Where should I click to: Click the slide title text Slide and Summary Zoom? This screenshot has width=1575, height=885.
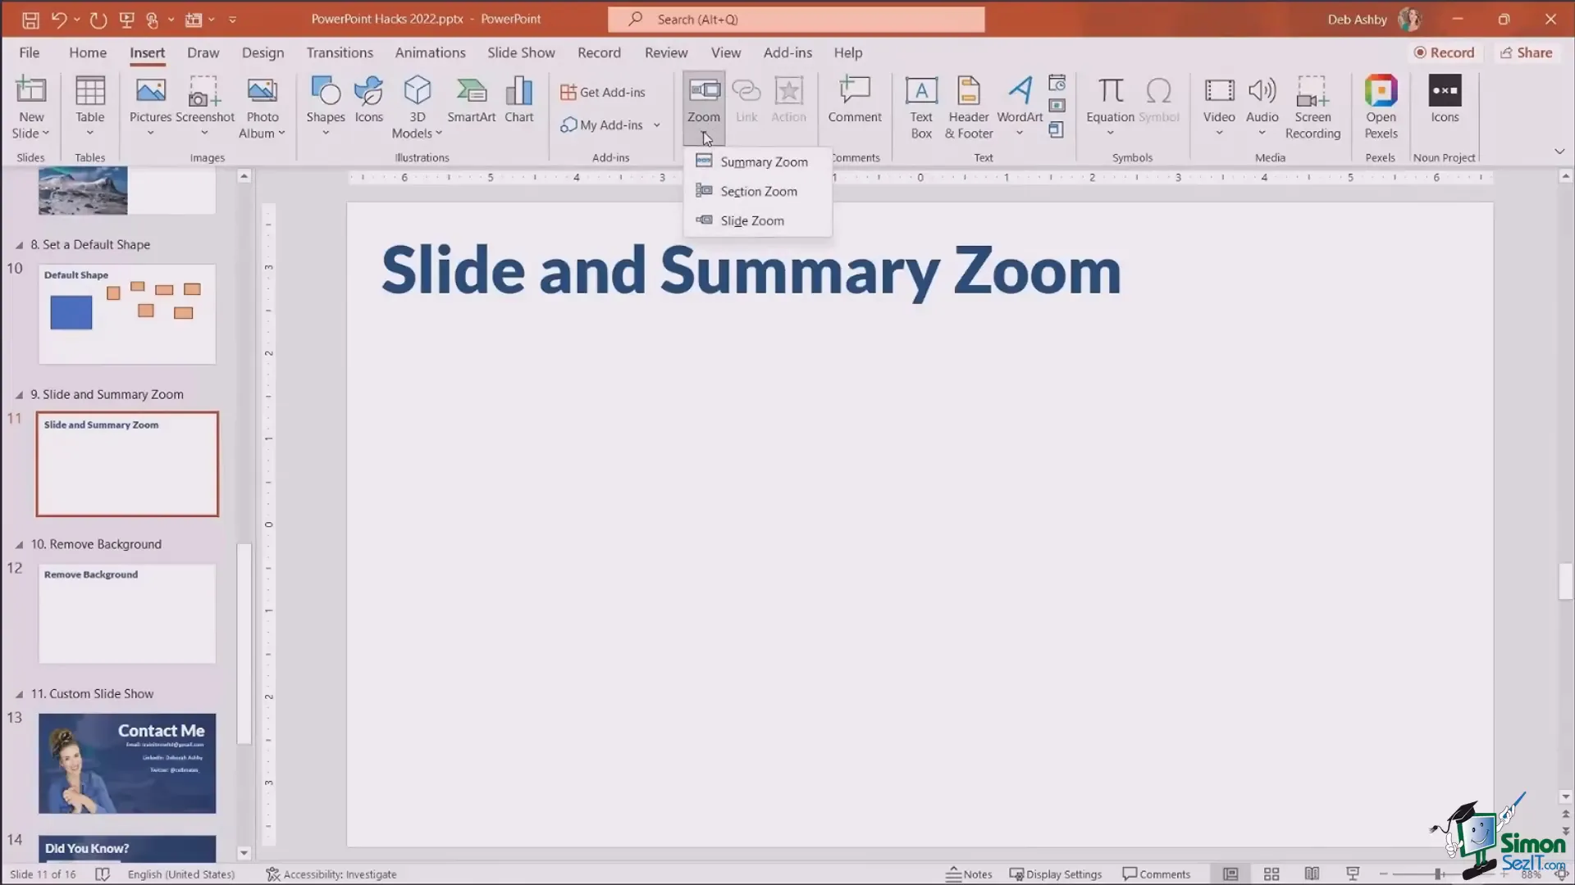pyautogui.click(x=751, y=271)
